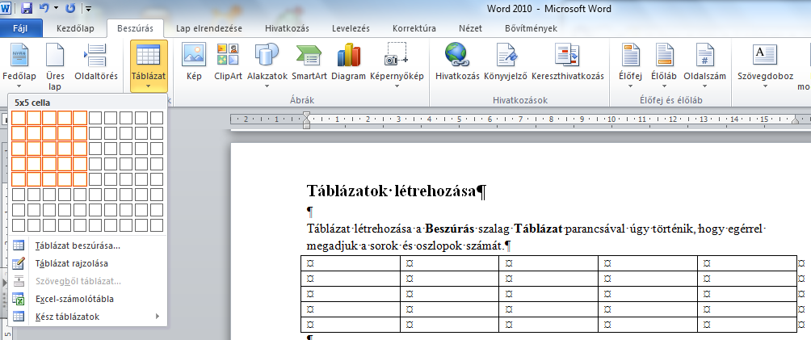Click the Redo icon in quick access toolbar
The height and width of the screenshot is (340, 811).
70,8
